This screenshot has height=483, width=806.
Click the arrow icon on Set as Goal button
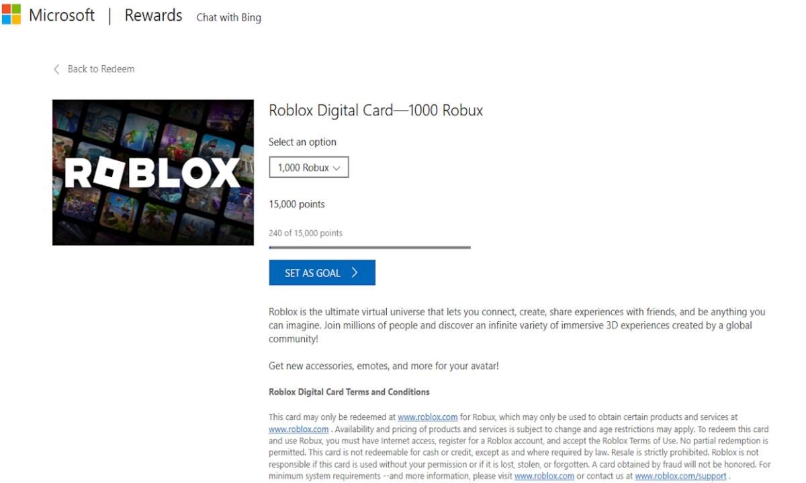(x=355, y=273)
